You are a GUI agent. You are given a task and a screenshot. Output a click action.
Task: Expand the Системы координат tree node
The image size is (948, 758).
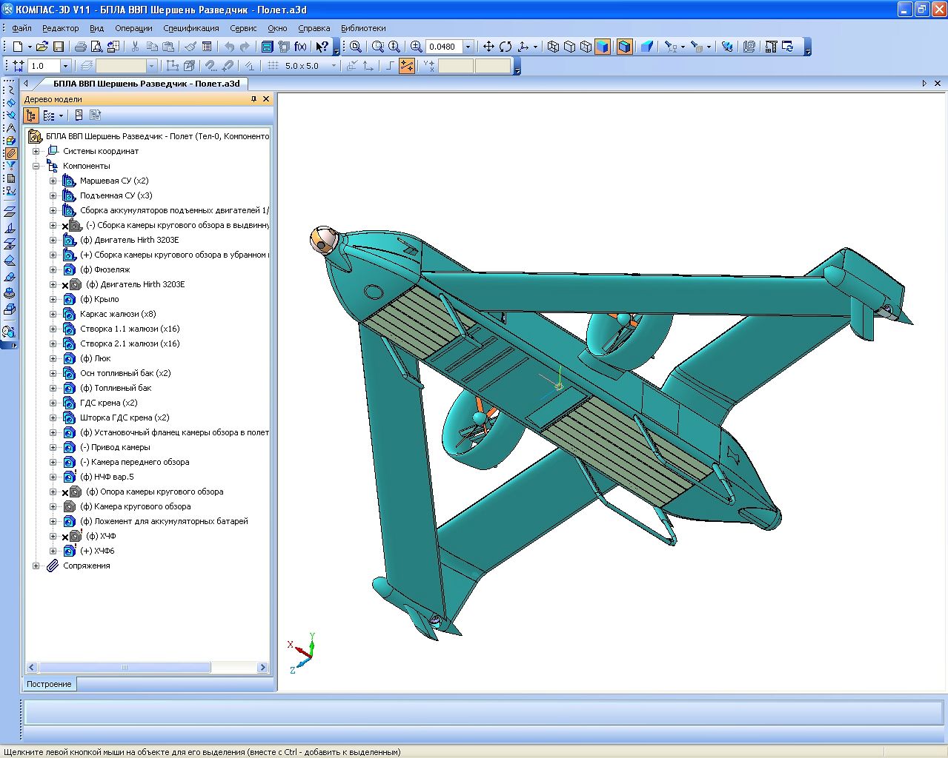36,151
